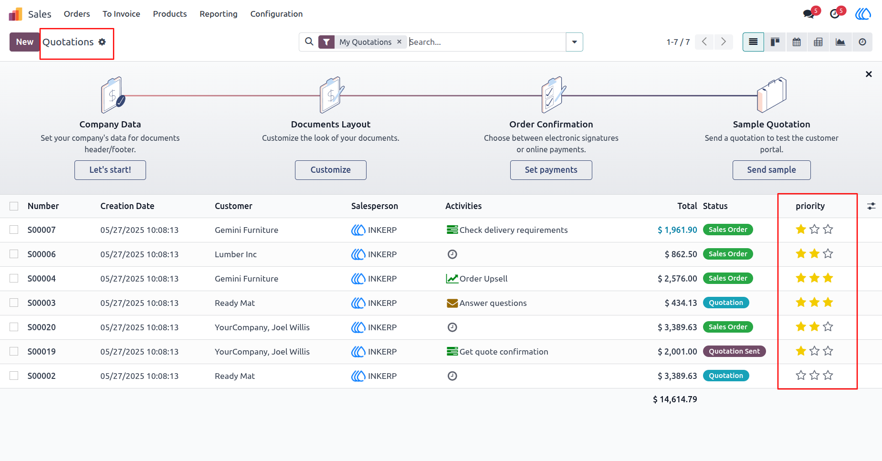Image resolution: width=882 pixels, height=461 pixels.
Task: Open the Pivot table view
Action: [818, 42]
